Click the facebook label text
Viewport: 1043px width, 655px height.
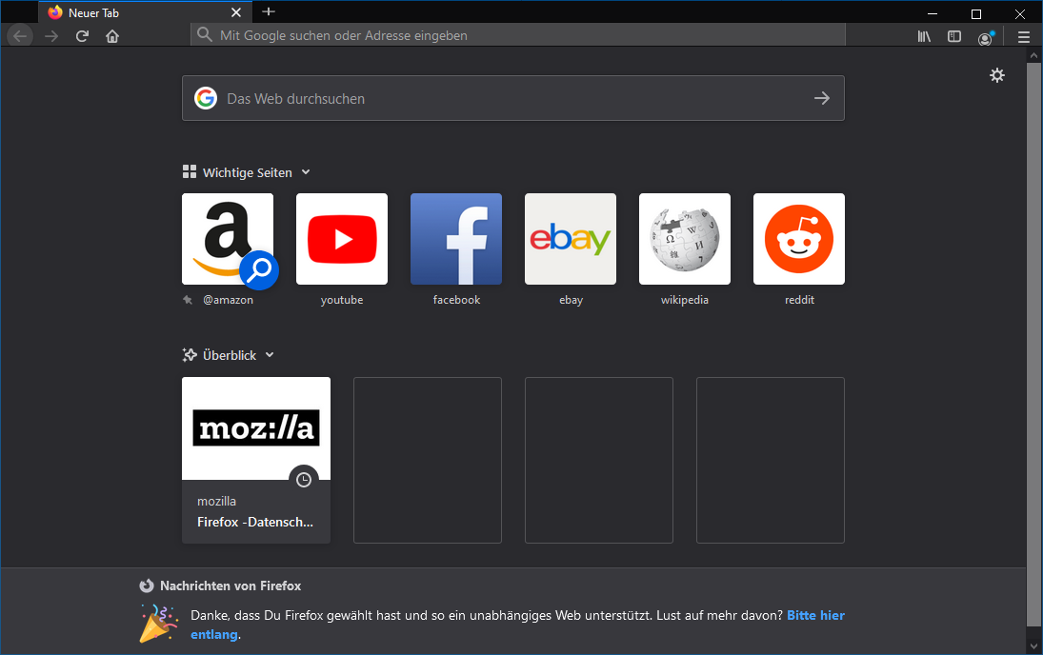456,300
